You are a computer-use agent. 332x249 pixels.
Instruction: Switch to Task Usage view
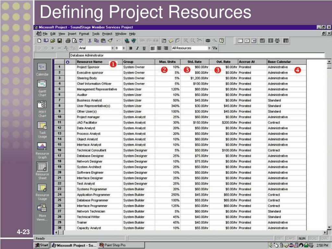pos(42,130)
